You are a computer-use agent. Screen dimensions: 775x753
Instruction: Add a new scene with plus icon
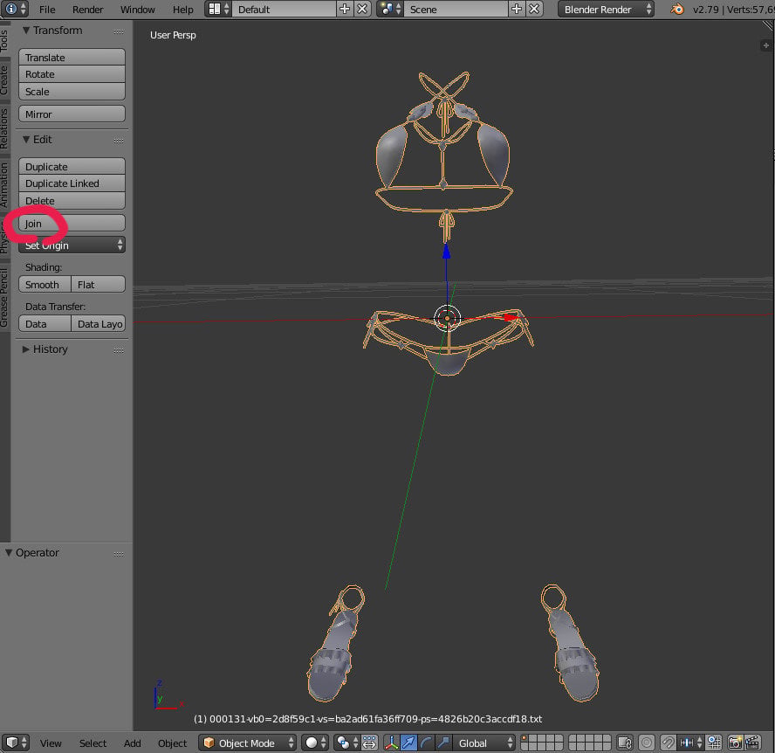(517, 9)
